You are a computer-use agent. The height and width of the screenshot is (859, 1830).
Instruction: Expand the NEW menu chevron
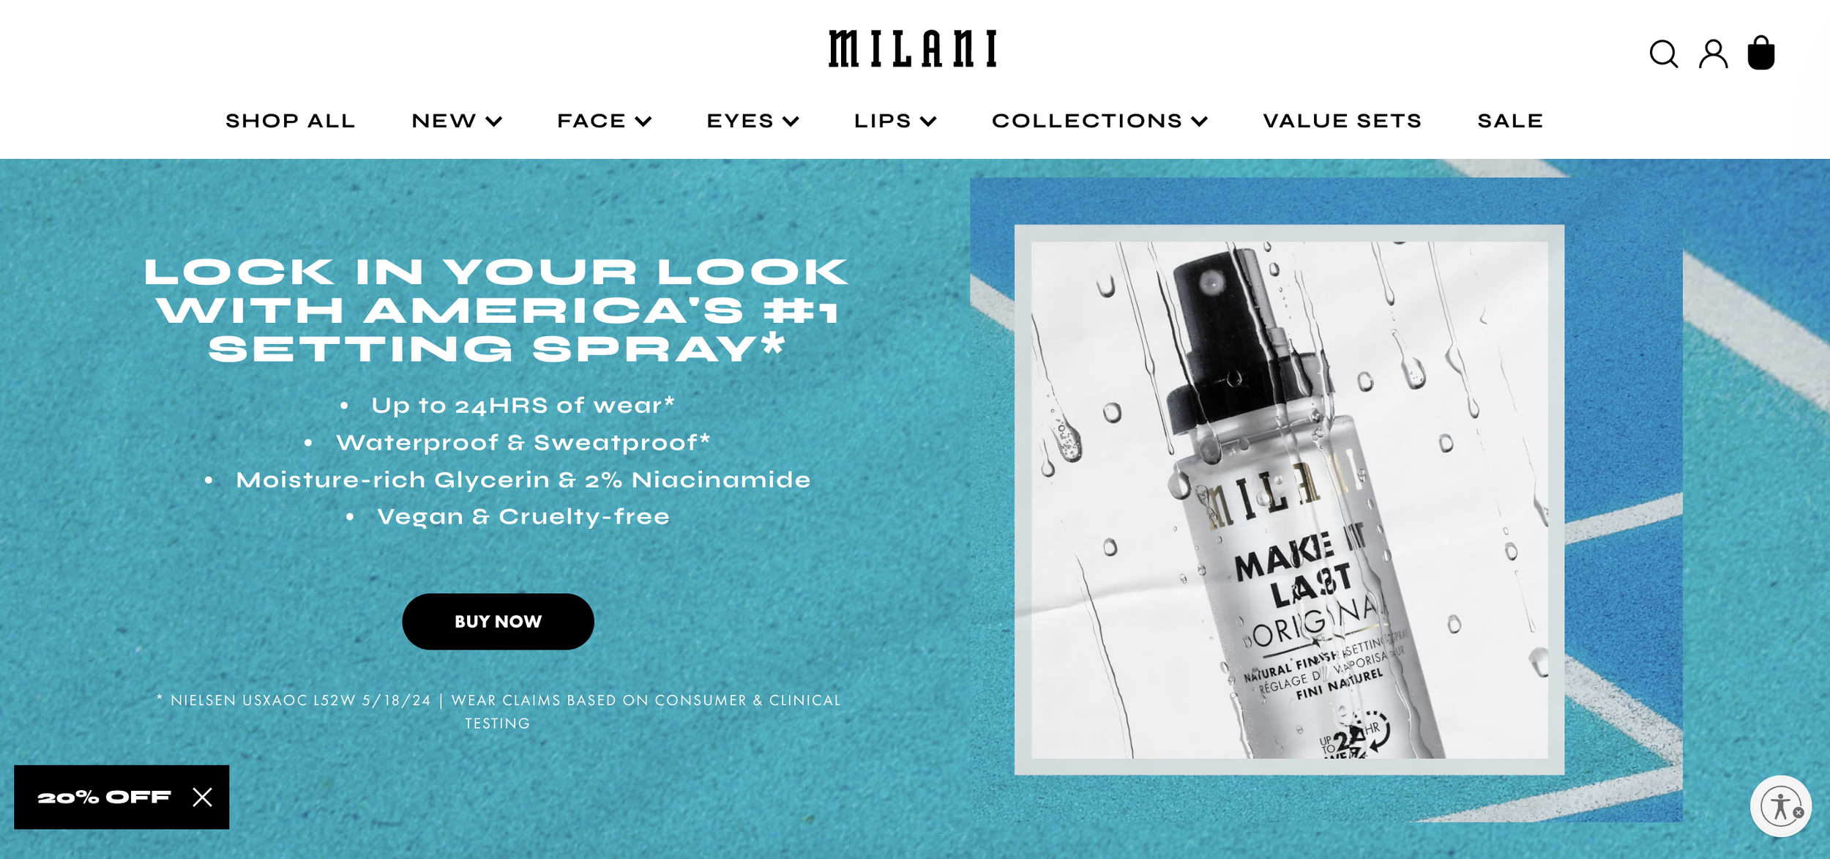coord(494,122)
